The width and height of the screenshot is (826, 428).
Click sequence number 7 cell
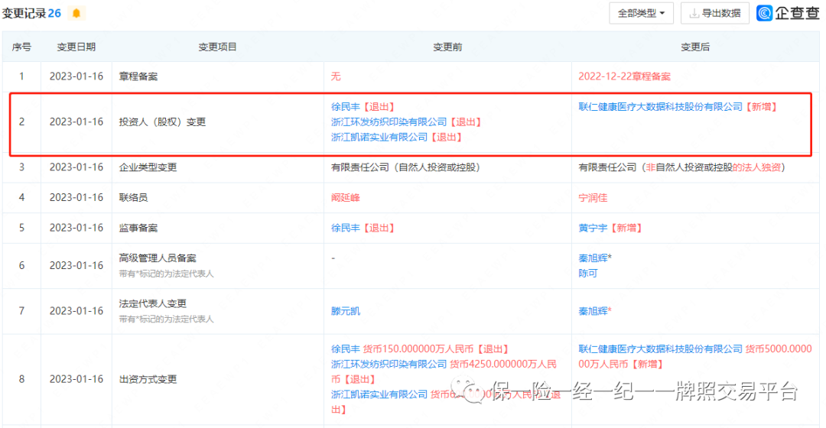(x=21, y=311)
